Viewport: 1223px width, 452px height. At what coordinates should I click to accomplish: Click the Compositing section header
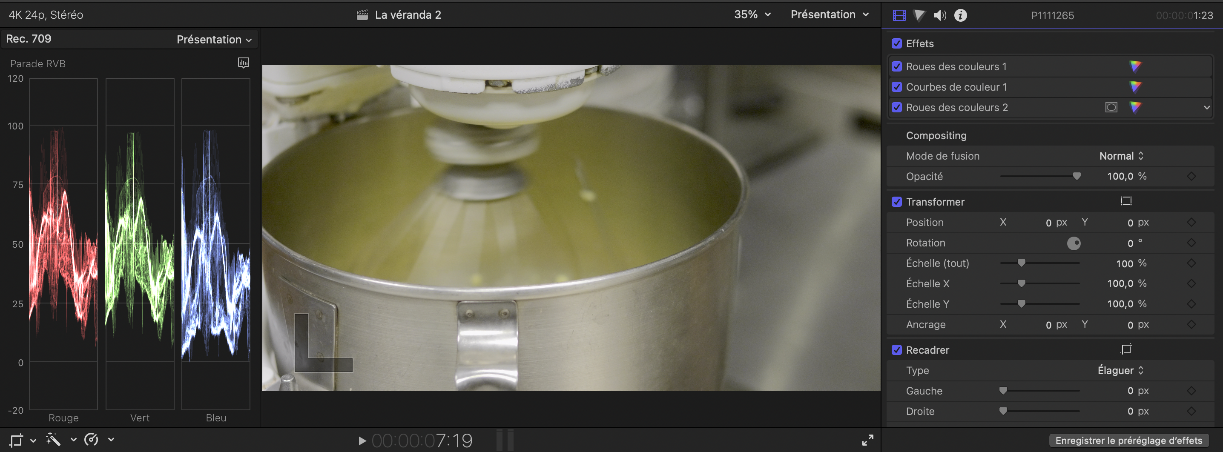click(x=936, y=136)
